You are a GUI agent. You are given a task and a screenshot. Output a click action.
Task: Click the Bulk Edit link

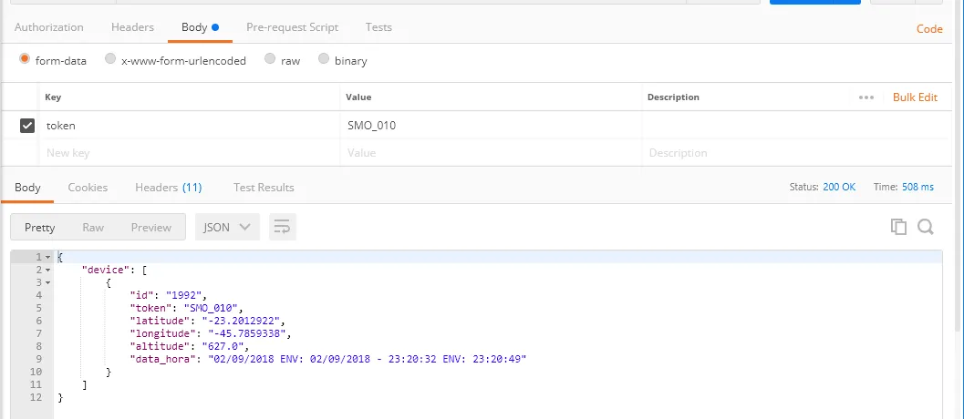915,97
